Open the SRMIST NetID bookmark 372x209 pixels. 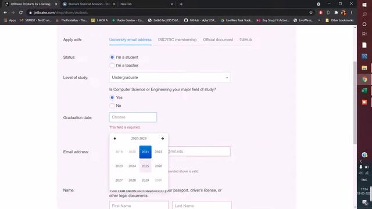point(35,20)
